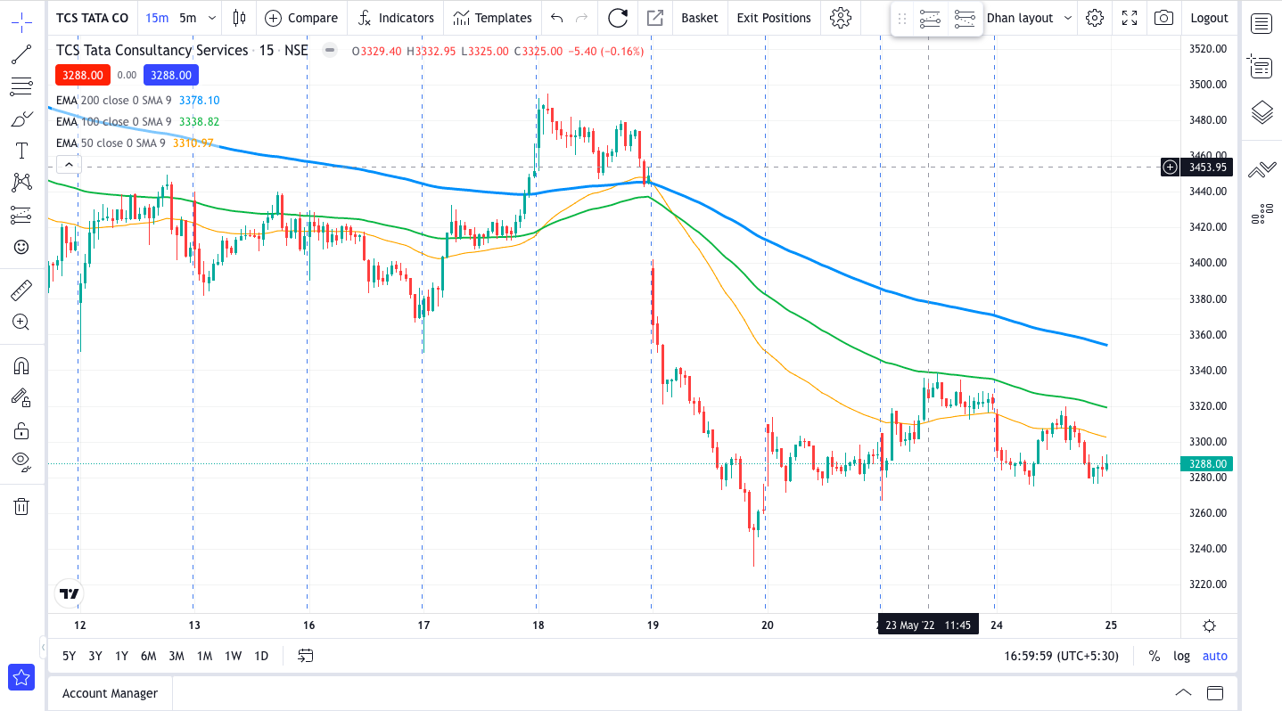
Task: Toggle lock all drawing tools
Action: (x=21, y=430)
